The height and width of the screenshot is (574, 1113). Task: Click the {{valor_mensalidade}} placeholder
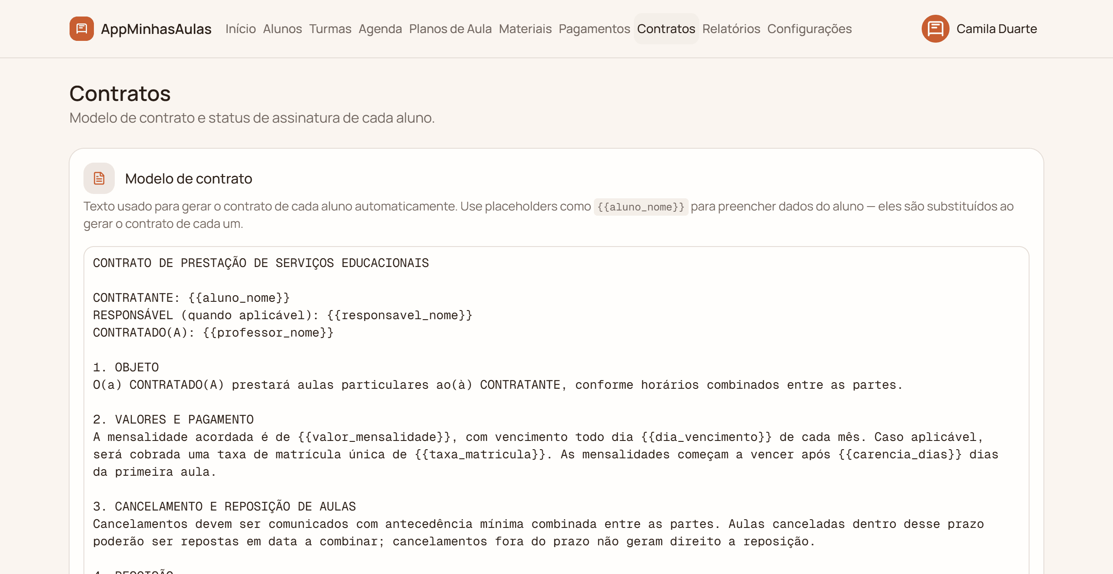point(374,437)
